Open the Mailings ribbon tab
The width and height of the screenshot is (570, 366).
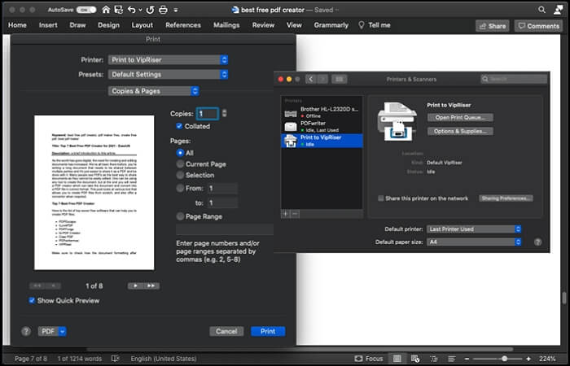click(227, 25)
